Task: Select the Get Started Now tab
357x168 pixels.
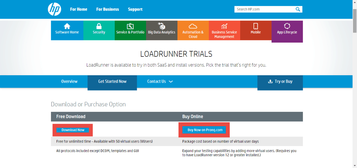Action: 112,83
